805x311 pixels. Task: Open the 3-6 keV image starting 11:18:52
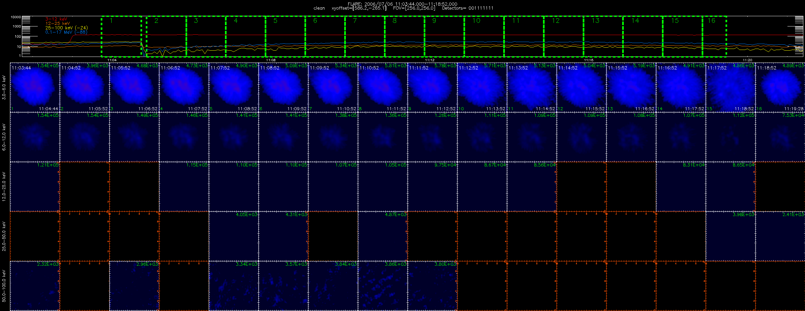tap(780, 87)
